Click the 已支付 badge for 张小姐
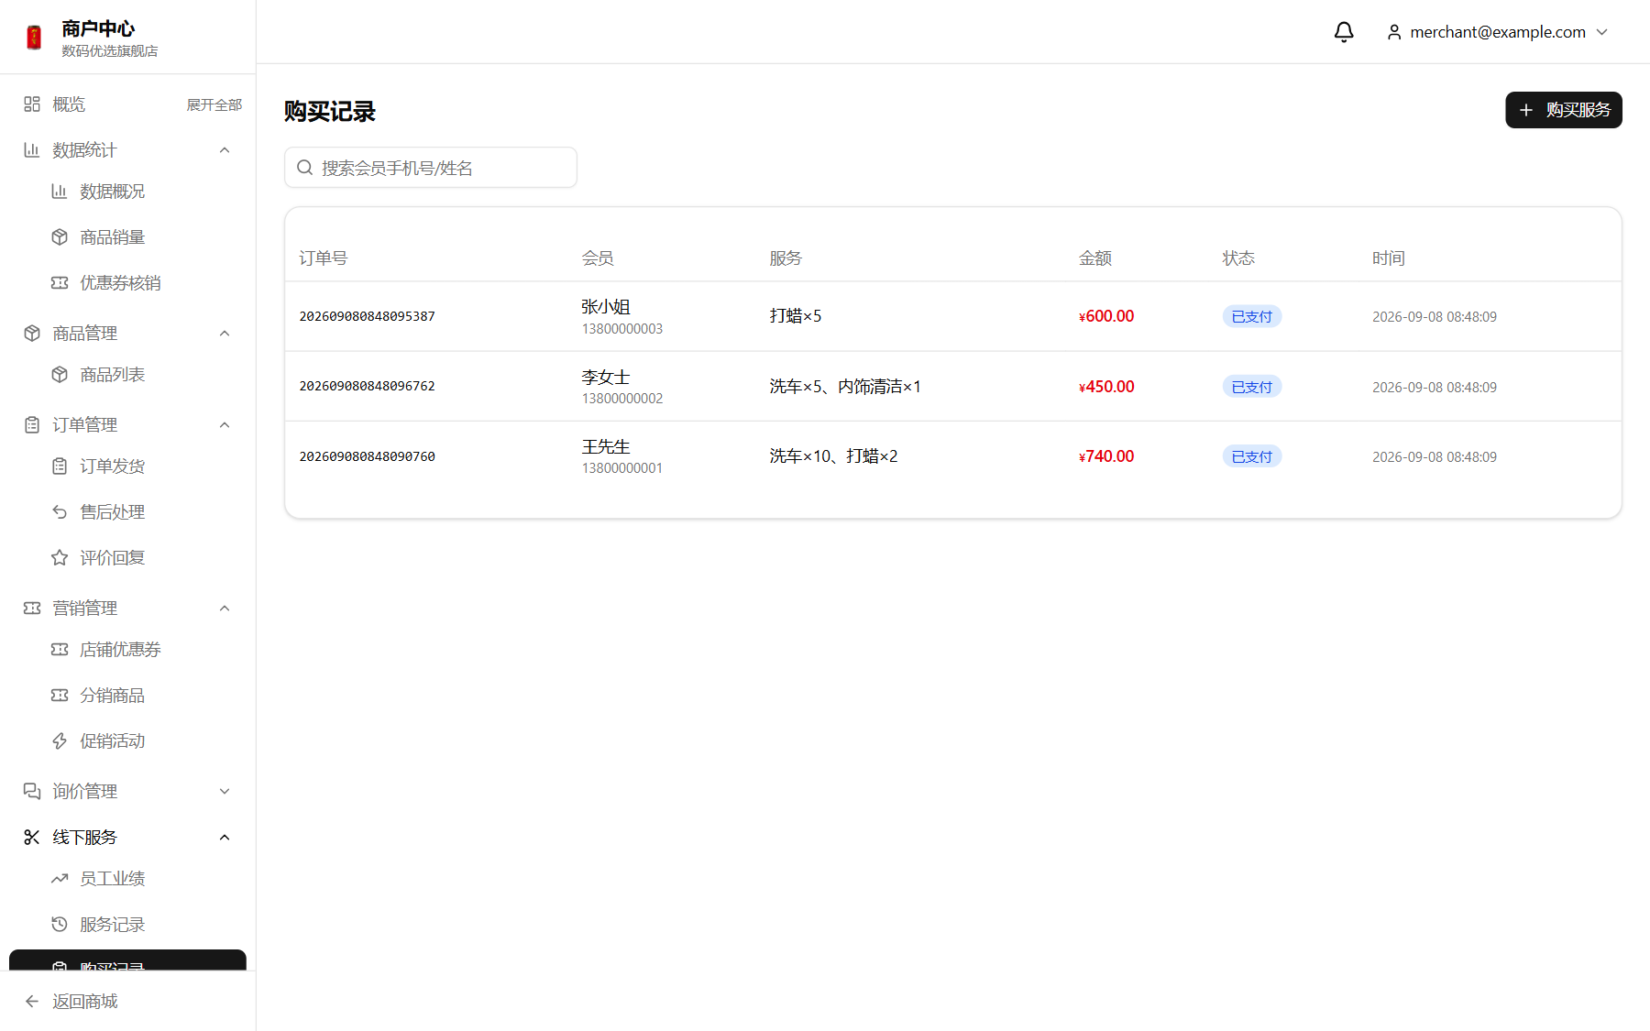Screen dimensions: 1650x1031 click(x=1252, y=316)
